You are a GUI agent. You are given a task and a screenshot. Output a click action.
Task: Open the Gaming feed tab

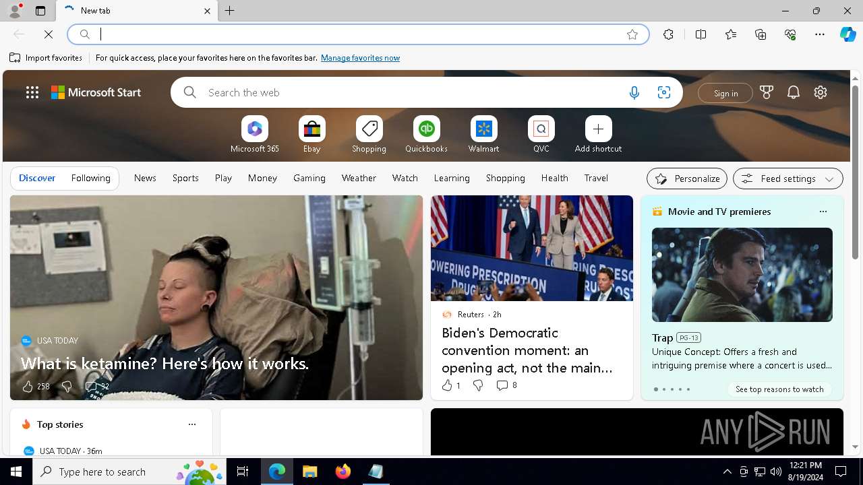[309, 179]
